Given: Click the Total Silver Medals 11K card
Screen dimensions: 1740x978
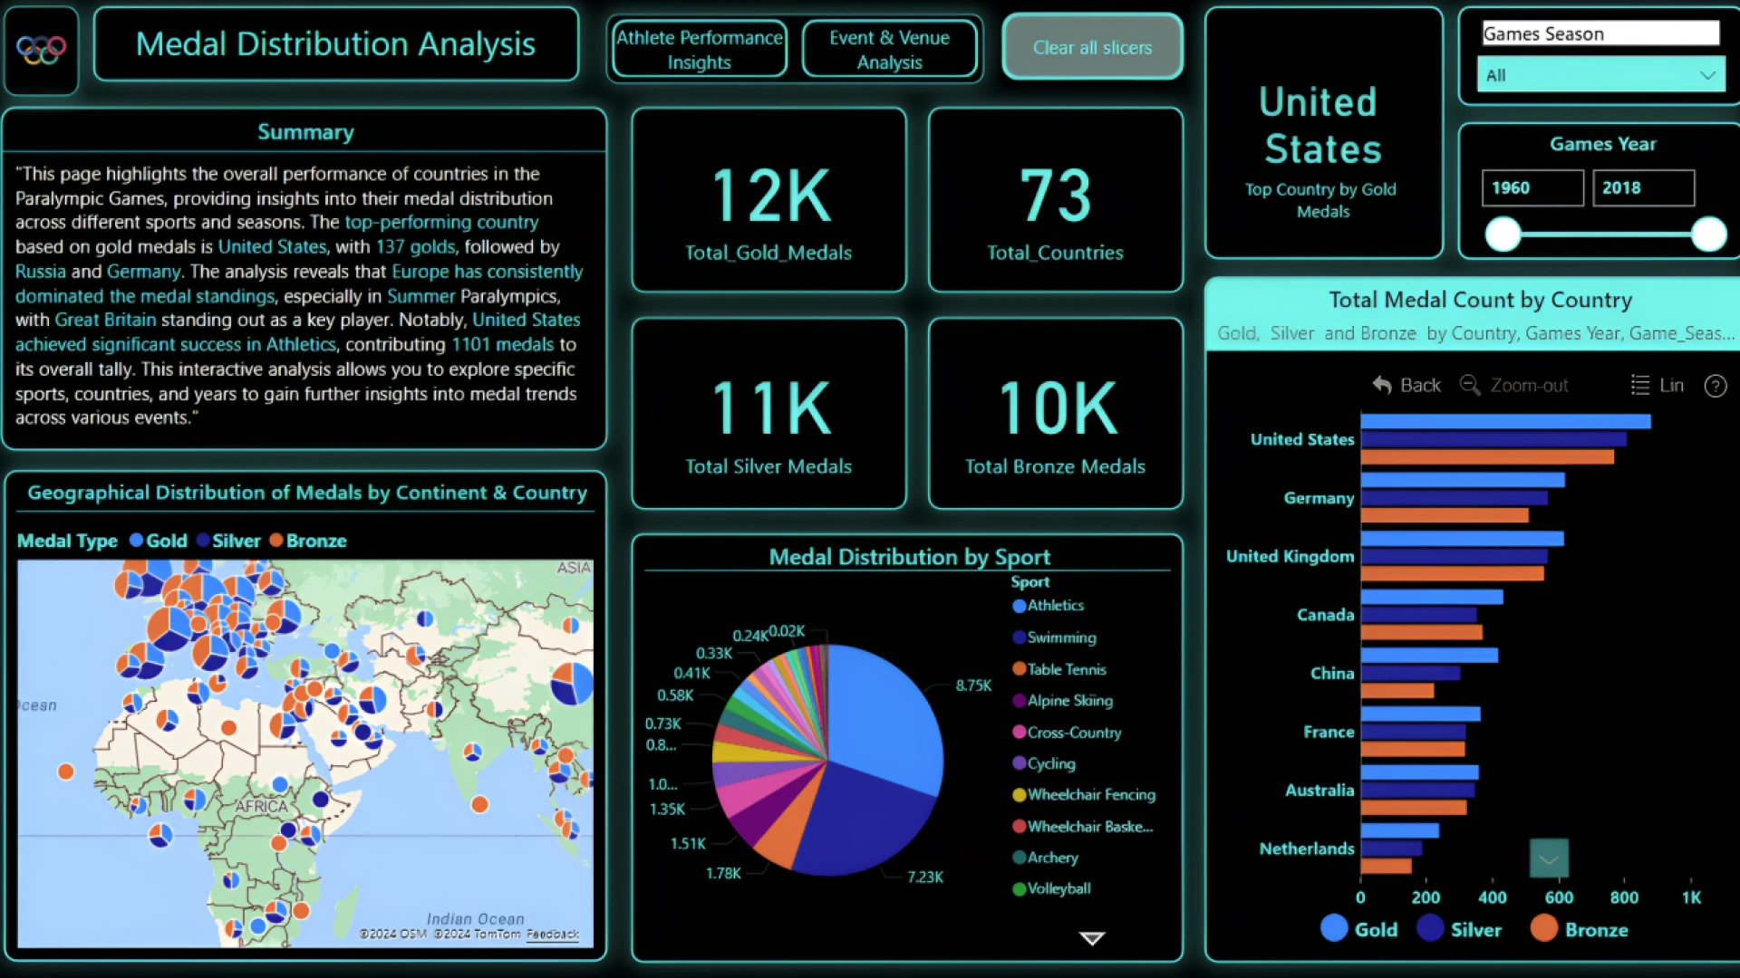Looking at the screenshot, I should (x=768, y=413).
